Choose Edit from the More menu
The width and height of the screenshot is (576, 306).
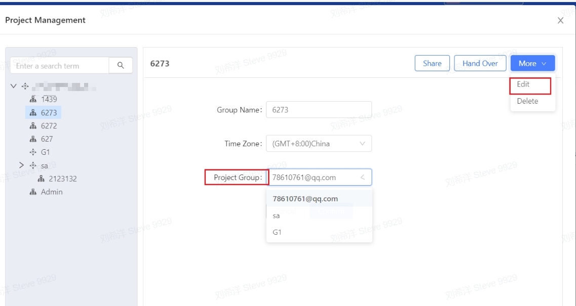523,84
